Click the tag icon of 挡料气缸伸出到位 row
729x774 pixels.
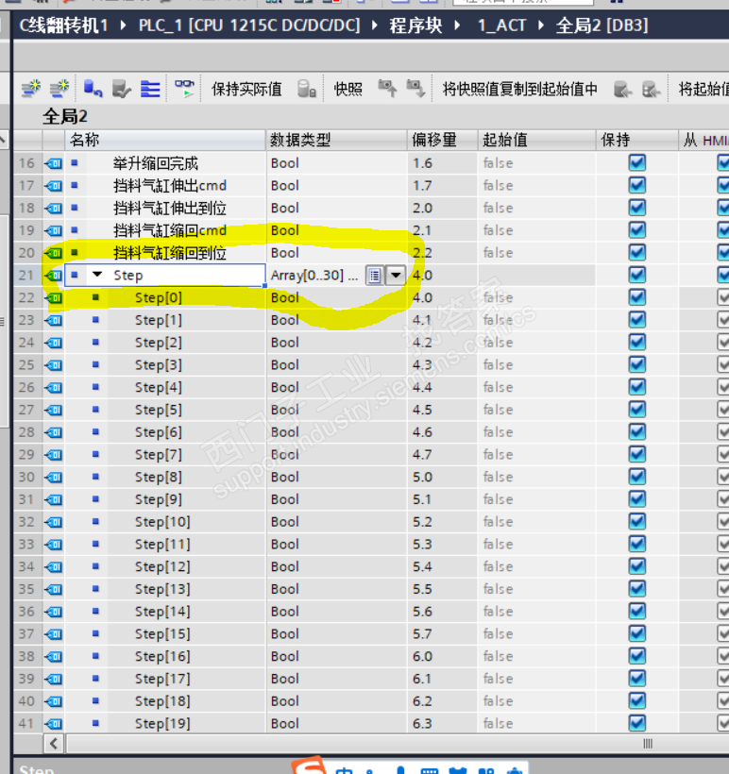(x=53, y=208)
